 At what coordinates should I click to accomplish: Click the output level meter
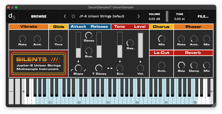pos(167,16)
